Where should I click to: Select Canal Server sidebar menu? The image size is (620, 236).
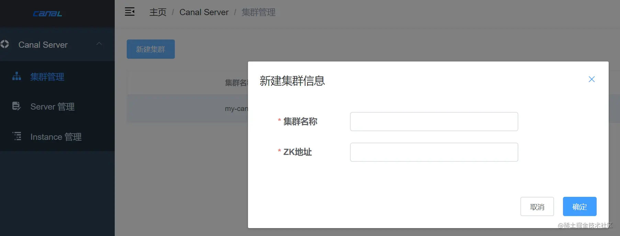tap(57, 45)
